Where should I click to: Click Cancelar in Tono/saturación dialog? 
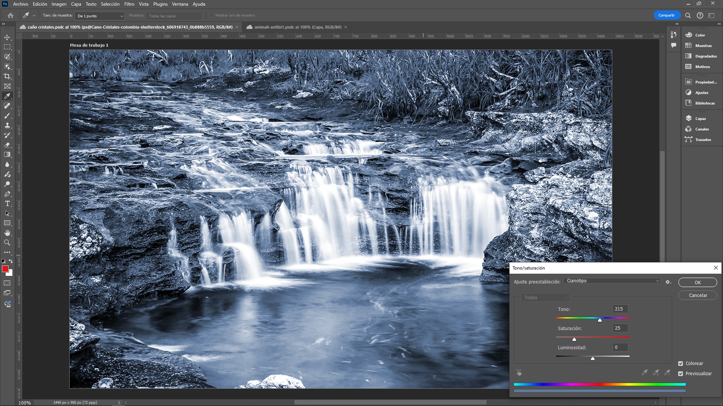(x=698, y=295)
